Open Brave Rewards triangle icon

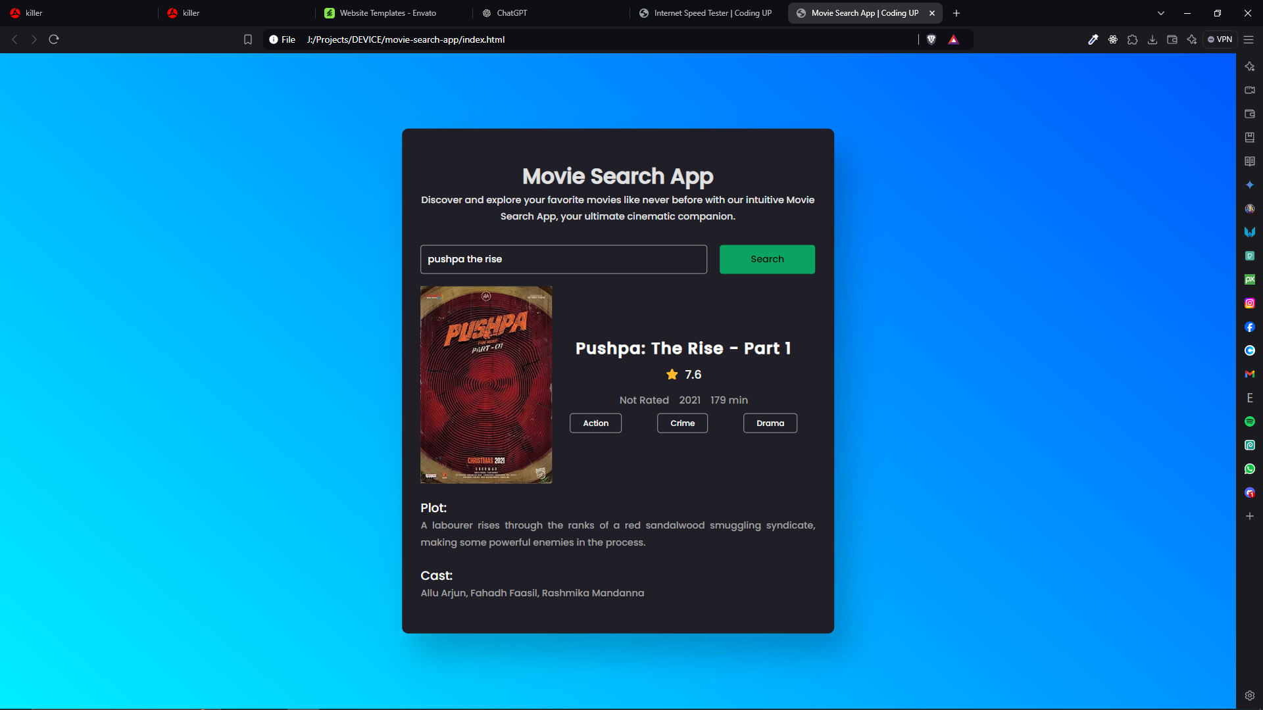pyautogui.click(x=953, y=39)
